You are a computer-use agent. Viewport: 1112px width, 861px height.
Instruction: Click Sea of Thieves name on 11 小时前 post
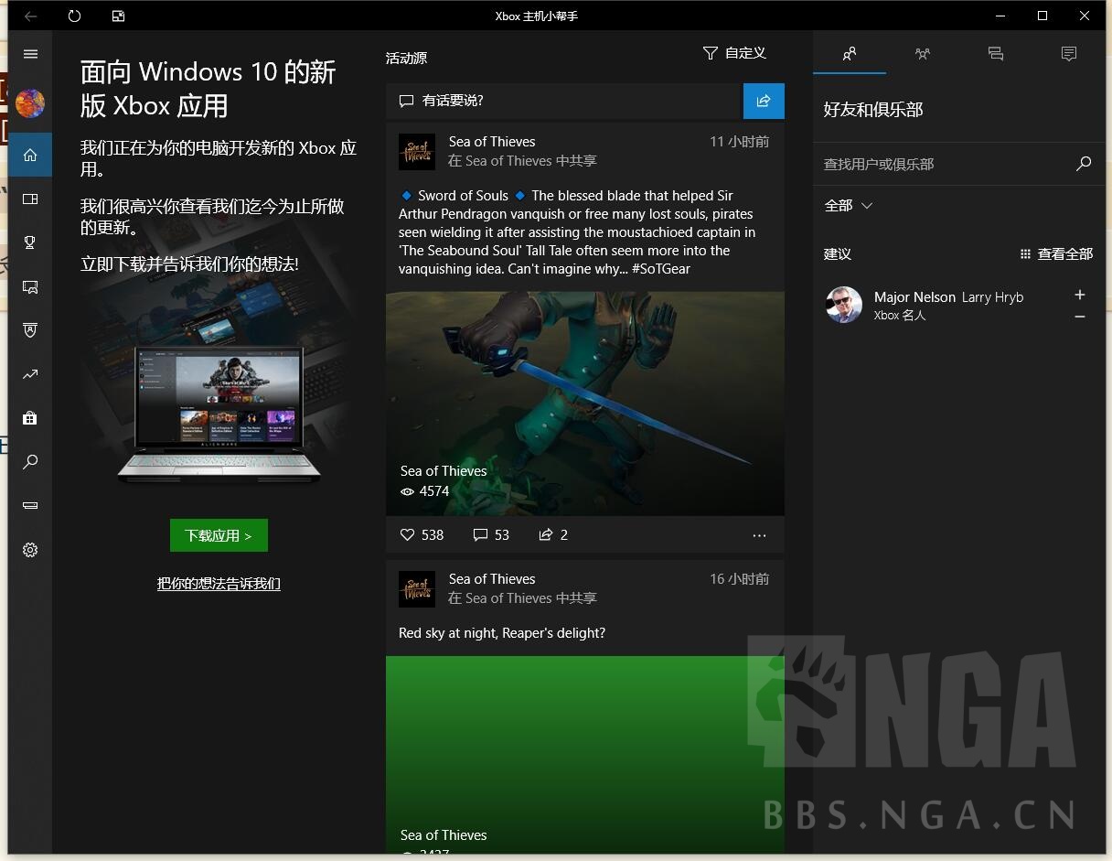coord(492,142)
